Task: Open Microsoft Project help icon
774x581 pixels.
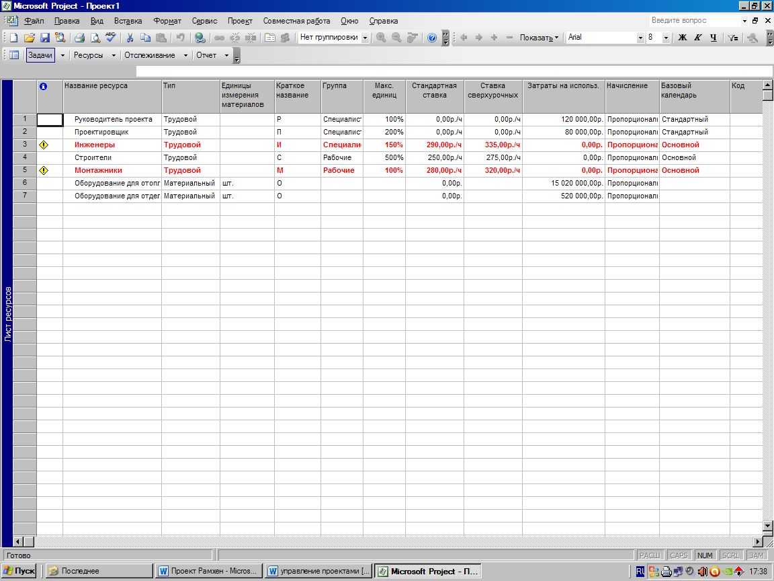Action: [432, 38]
